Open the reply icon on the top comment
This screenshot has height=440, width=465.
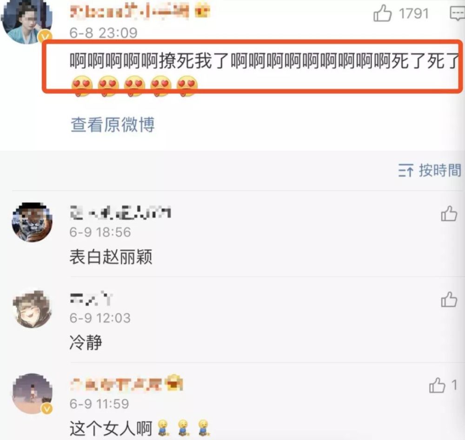click(457, 13)
